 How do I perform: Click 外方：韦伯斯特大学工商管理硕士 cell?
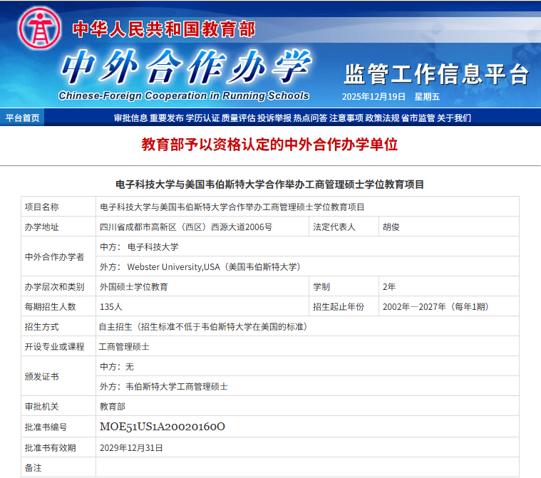click(307, 386)
